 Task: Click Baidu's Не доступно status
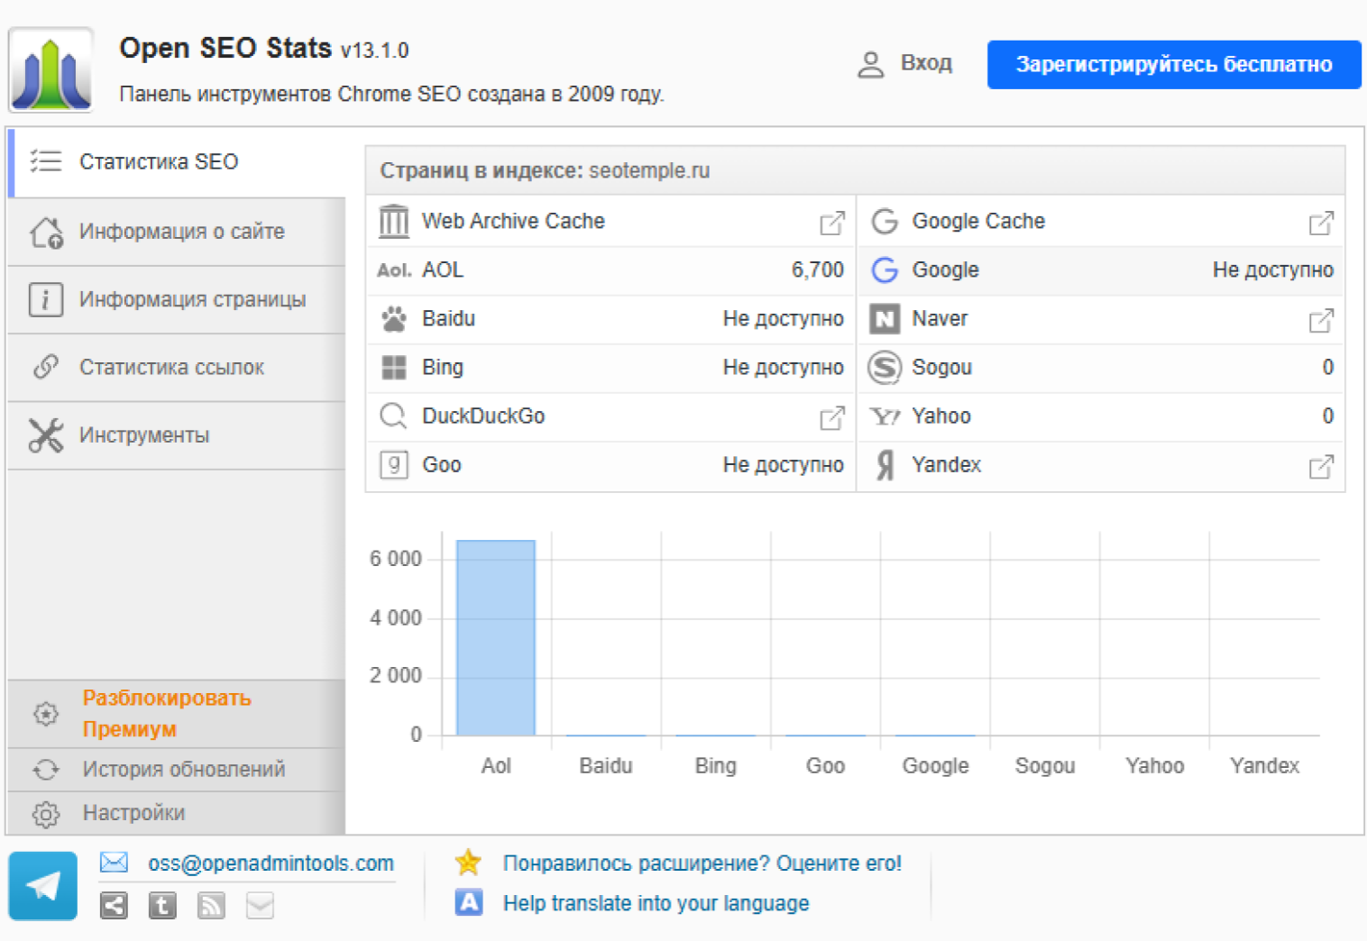(x=783, y=318)
